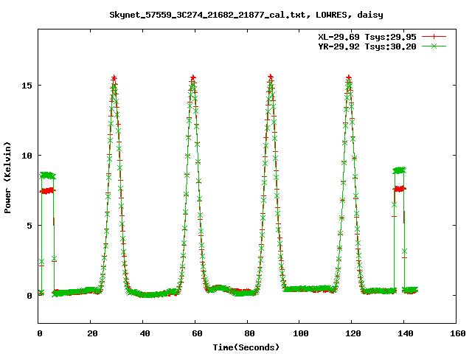Viewport: 472px width, 354px height.
Task: Click the green calibration plateau at the start
Action: pos(48,176)
